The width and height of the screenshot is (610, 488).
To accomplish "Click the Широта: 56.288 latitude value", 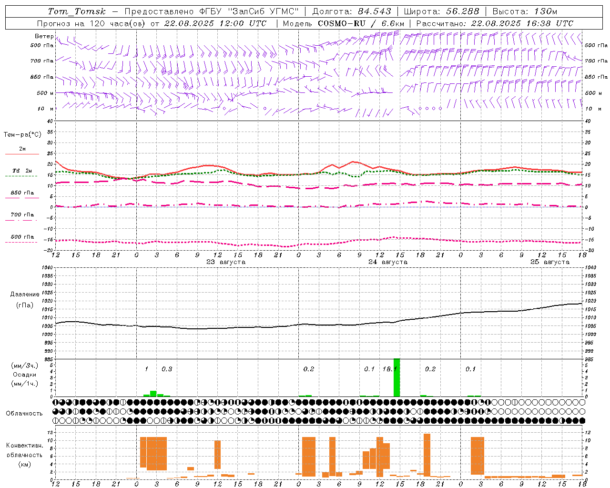I will [x=441, y=11].
